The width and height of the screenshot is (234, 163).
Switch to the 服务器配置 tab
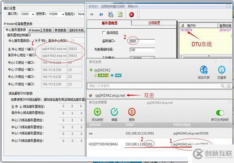pyautogui.click(x=109, y=23)
